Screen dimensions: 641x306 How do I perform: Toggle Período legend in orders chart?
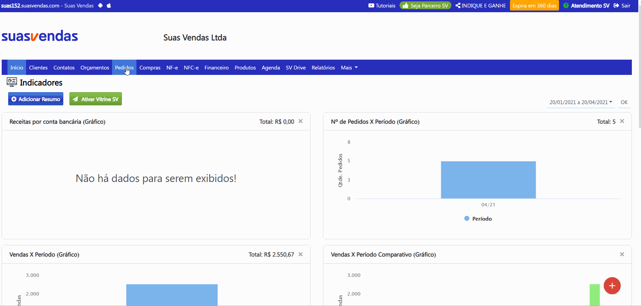pyautogui.click(x=478, y=219)
